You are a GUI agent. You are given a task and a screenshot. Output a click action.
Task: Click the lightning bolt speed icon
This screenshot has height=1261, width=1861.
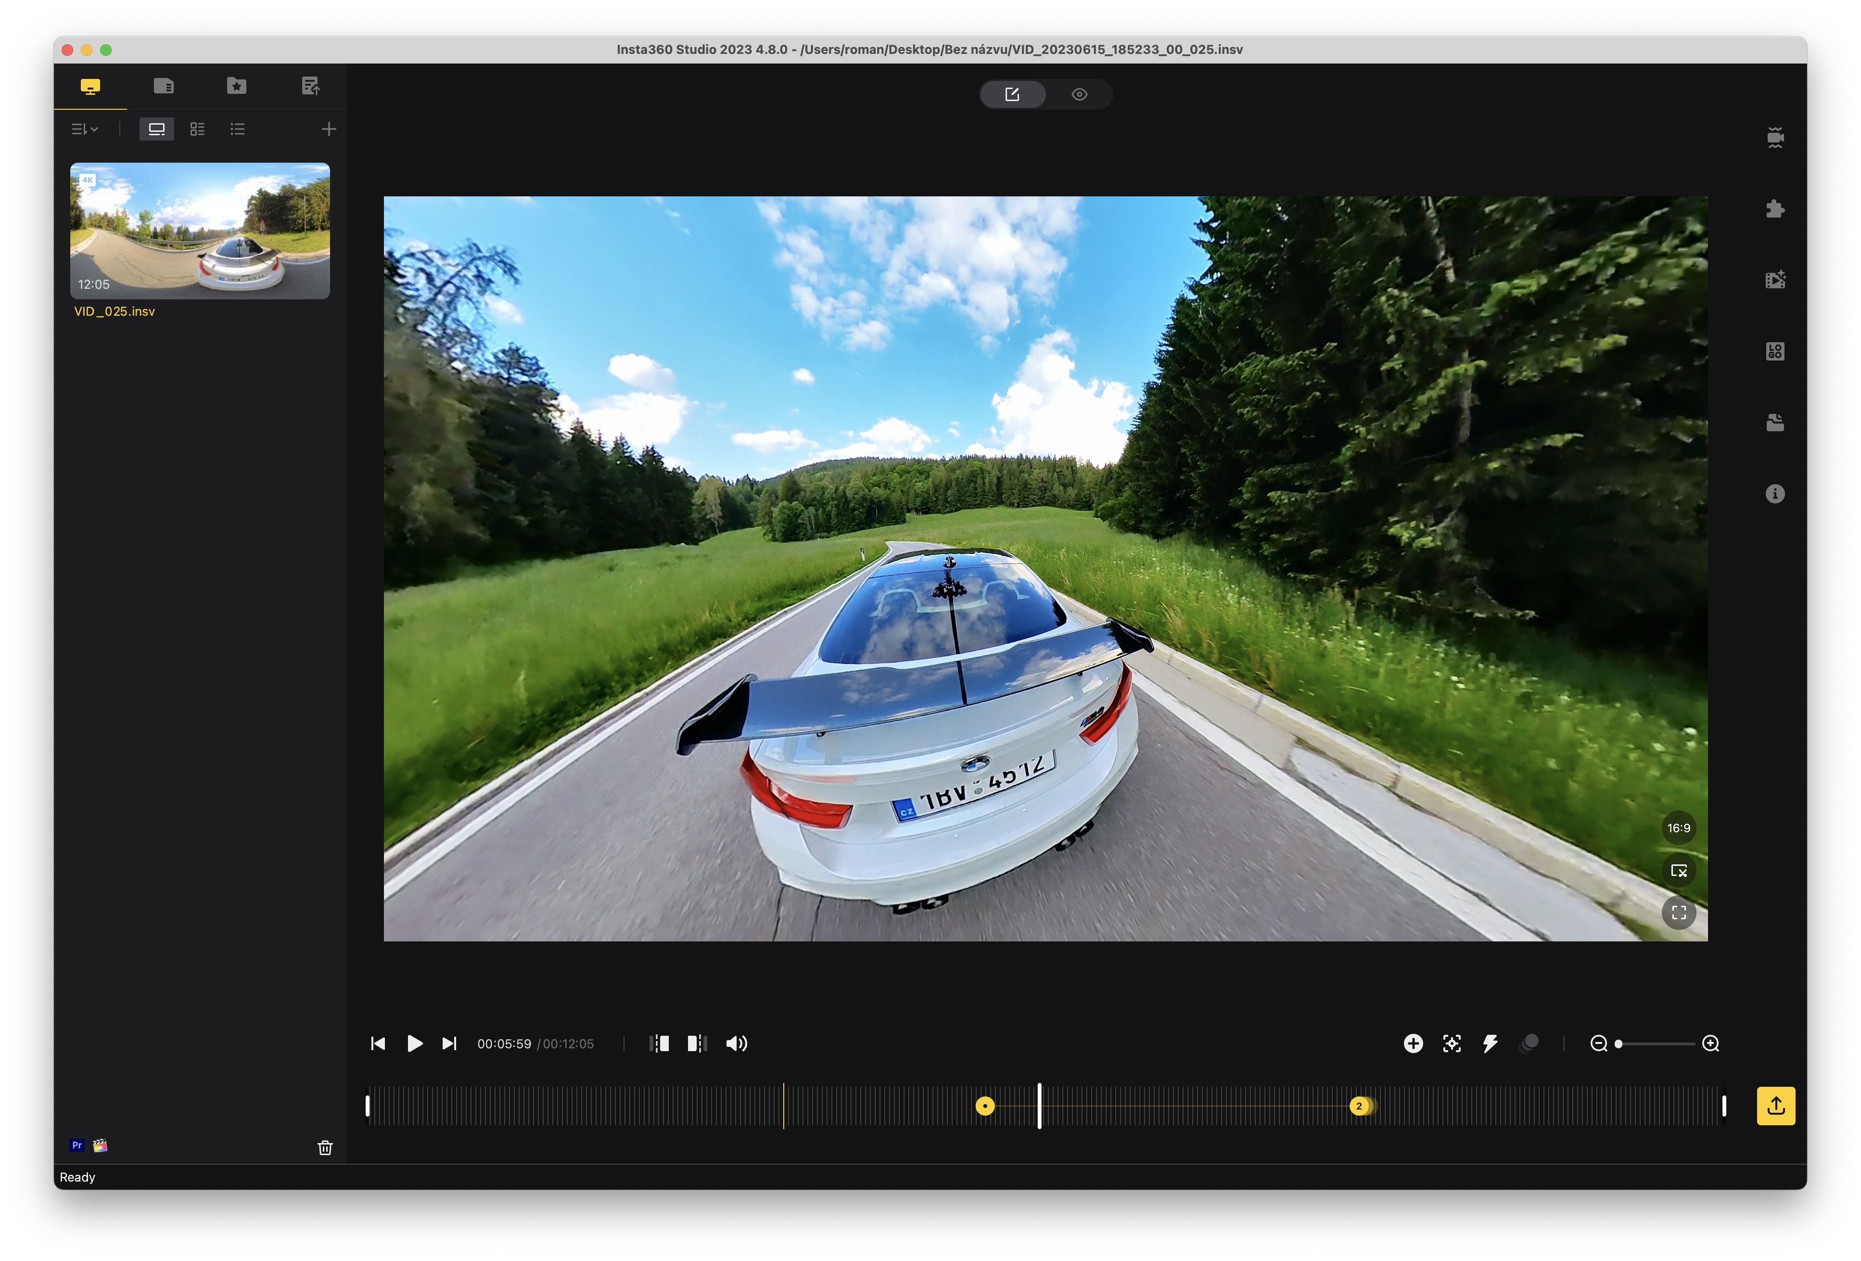pos(1490,1043)
